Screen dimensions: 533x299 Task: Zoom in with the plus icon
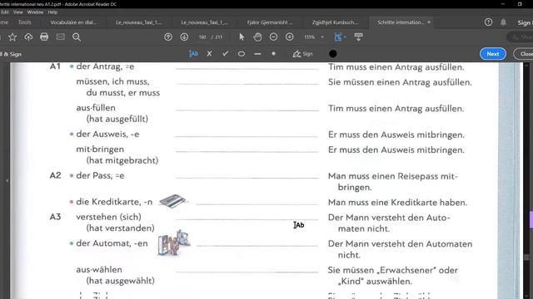pos(289,37)
